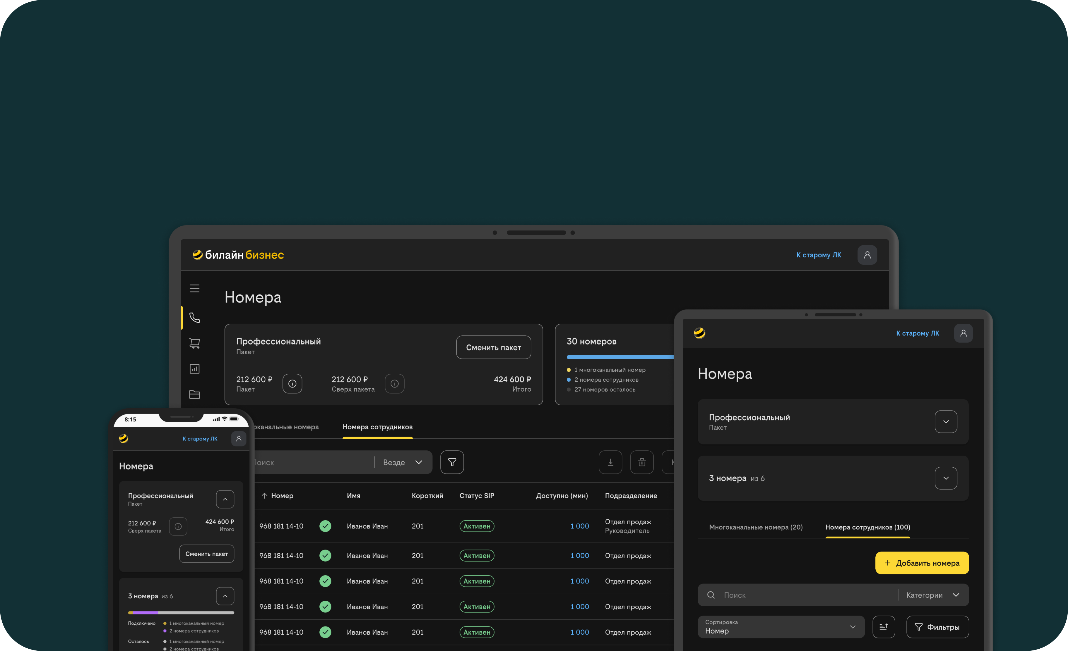
Task: Click Активен status badge in second row
Action: [477, 555]
